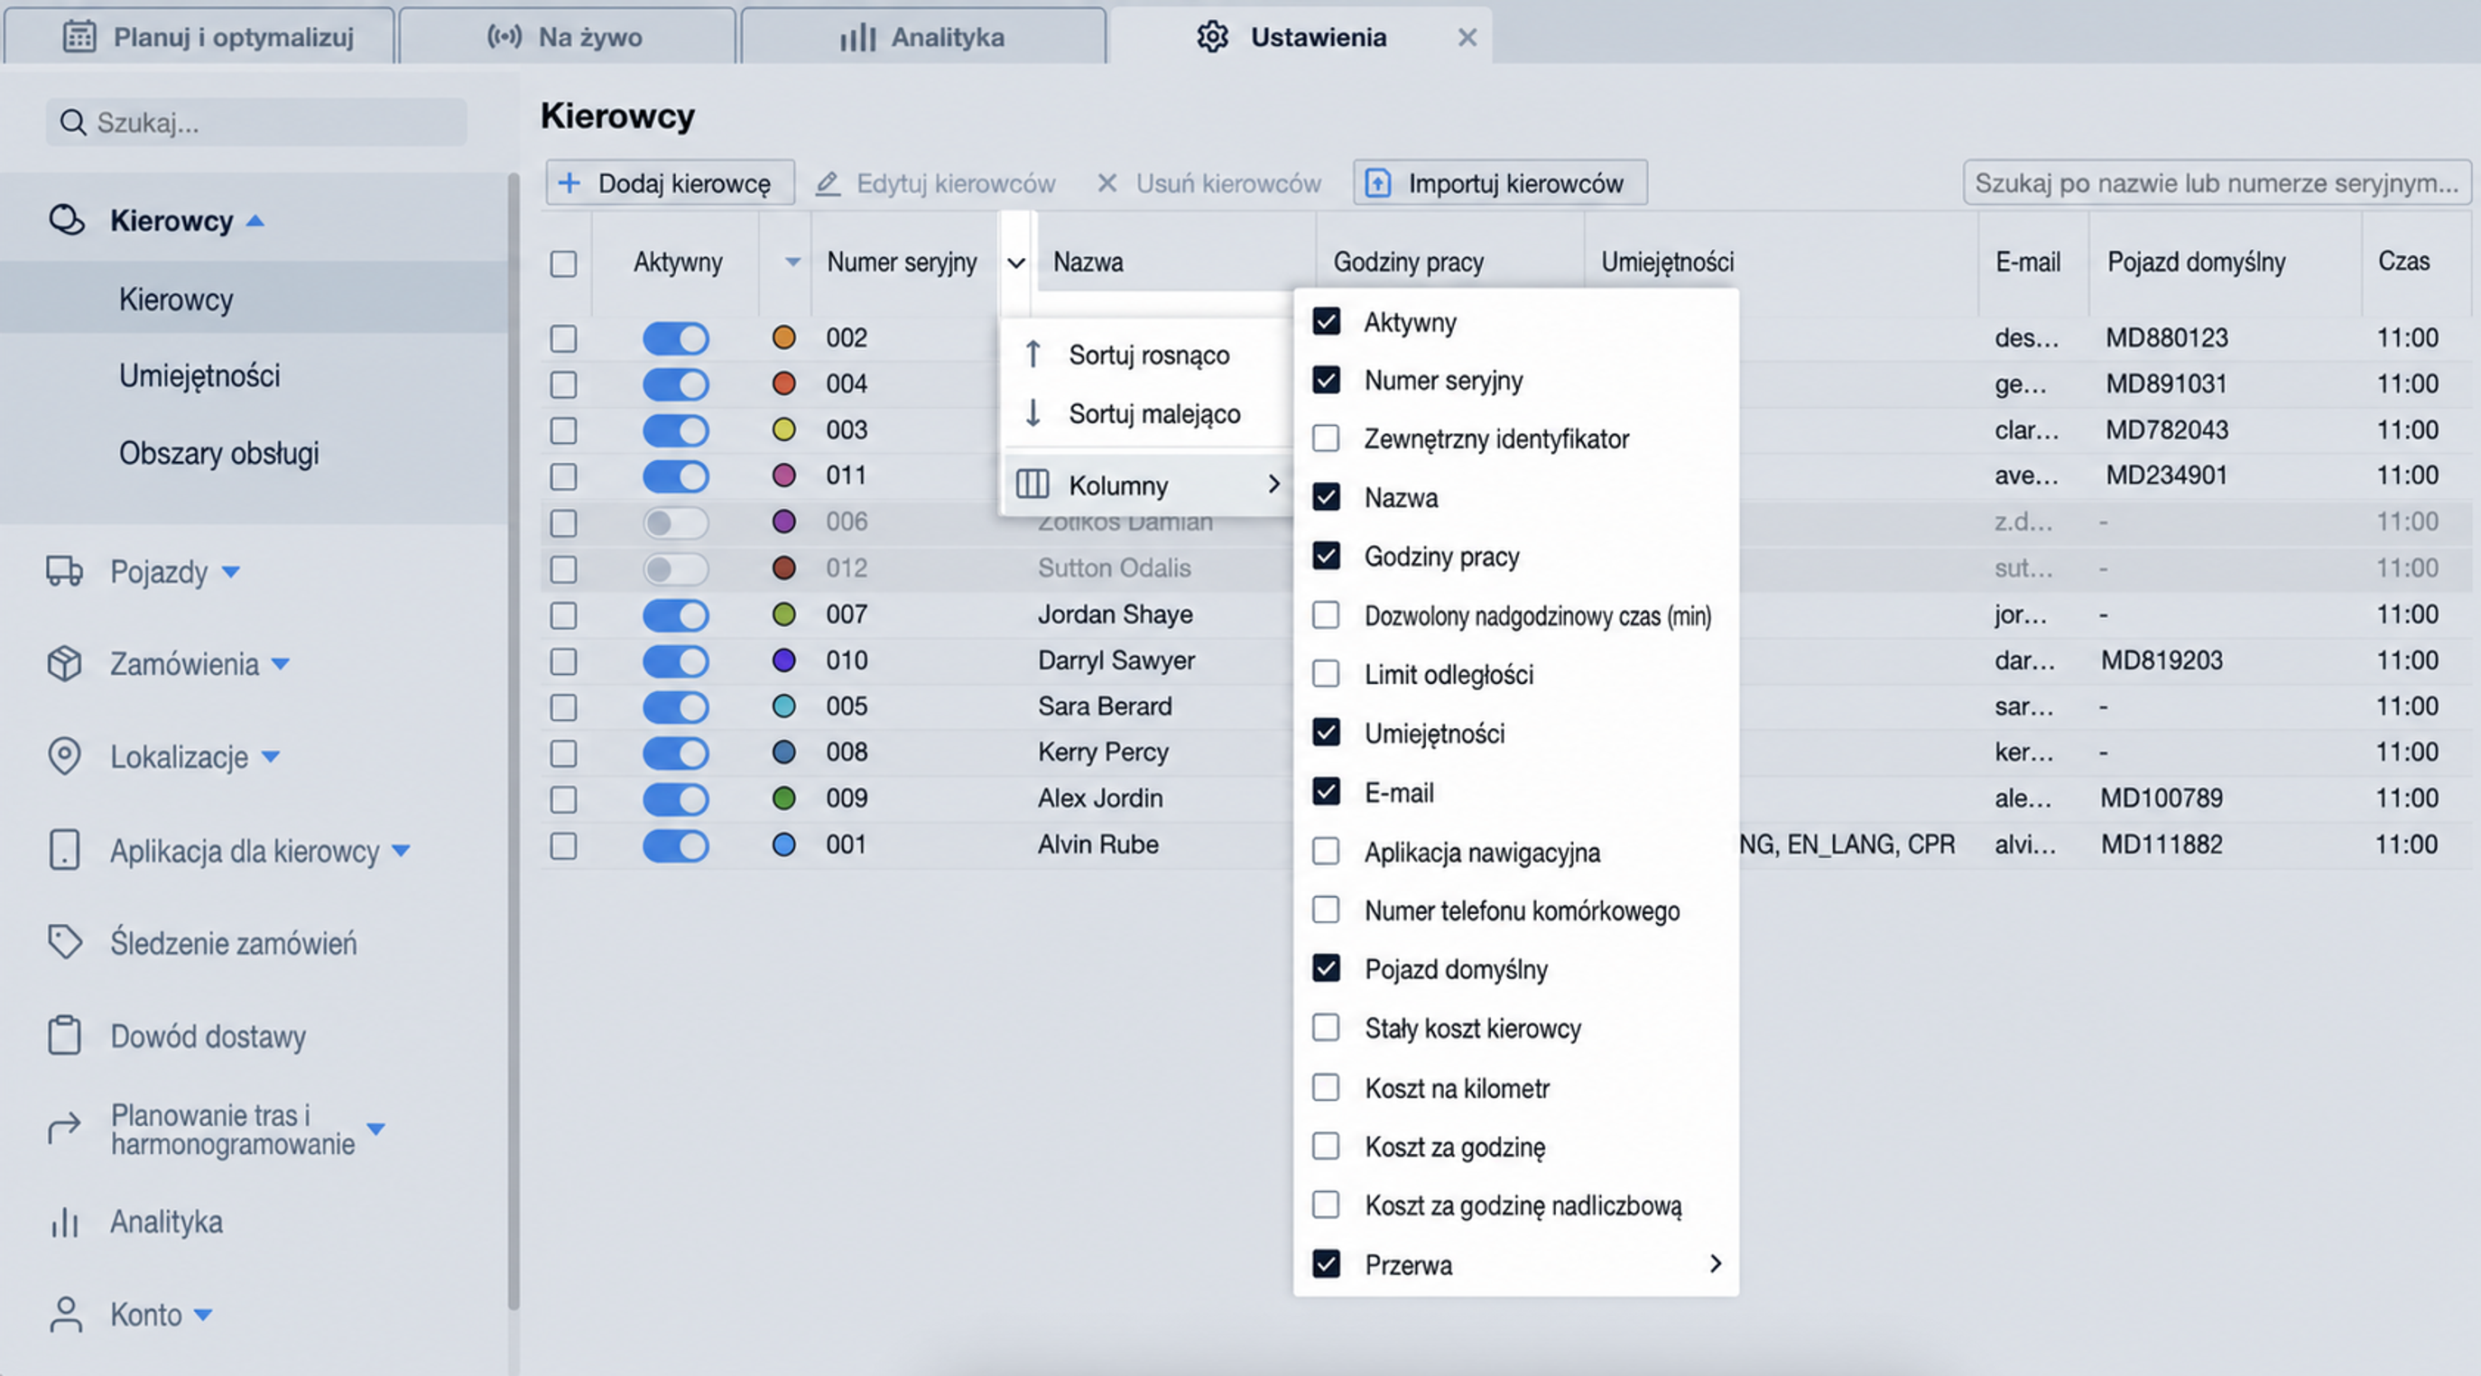Click the orange color dot of driver 002
The height and width of the screenshot is (1376, 2481).
[784, 337]
